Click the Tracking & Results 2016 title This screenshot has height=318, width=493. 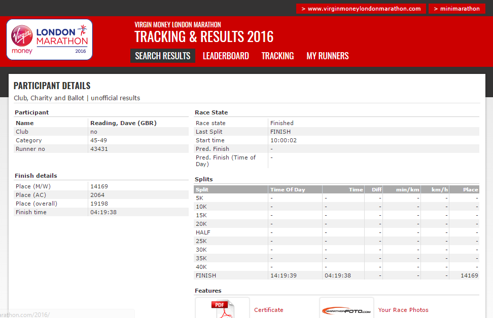204,37
